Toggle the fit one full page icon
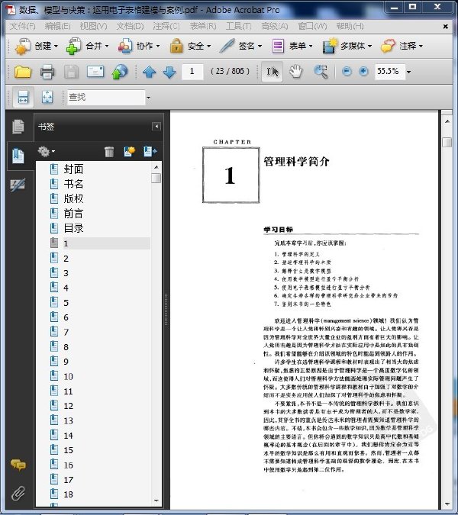Screen dimensions: 458x515 (x=47, y=97)
